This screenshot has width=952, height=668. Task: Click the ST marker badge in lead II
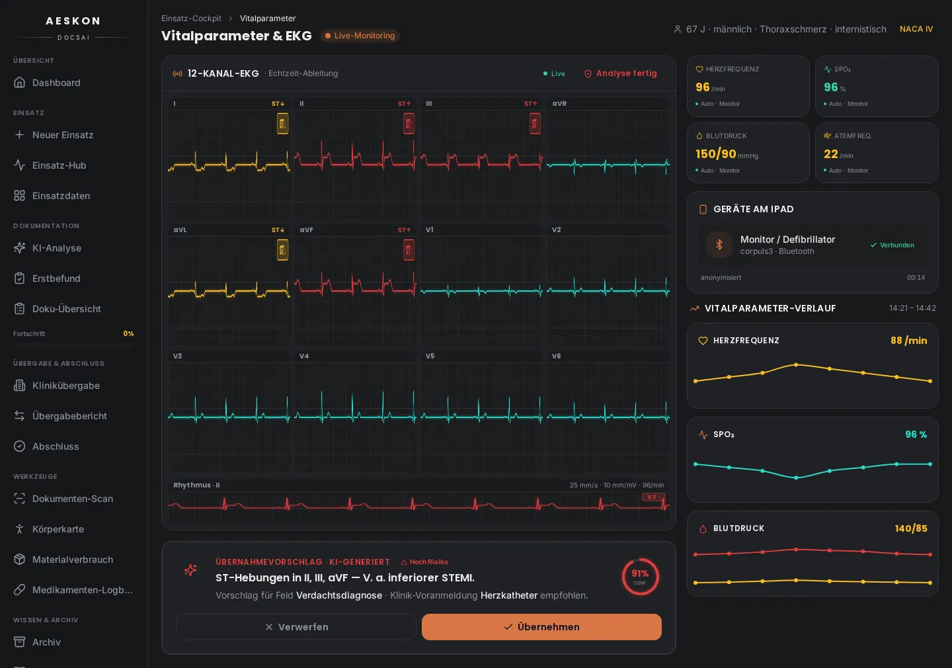click(409, 124)
